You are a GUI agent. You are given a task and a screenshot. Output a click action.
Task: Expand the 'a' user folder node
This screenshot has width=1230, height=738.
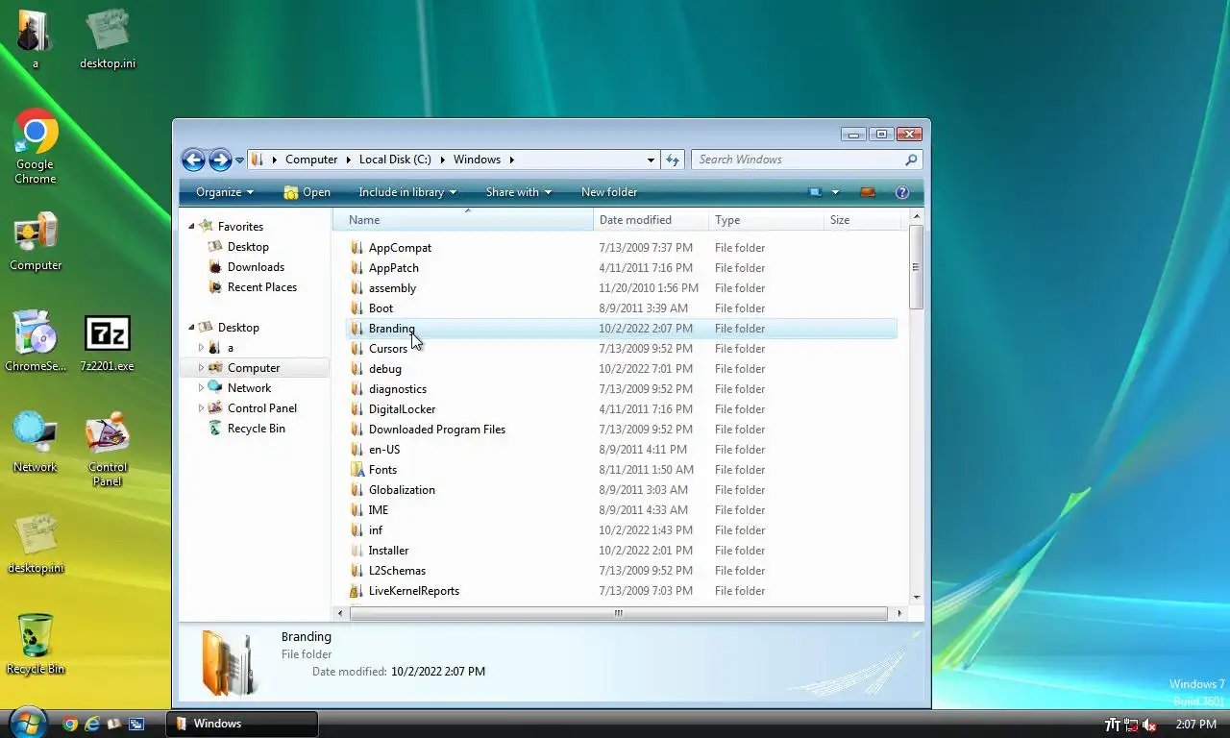coord(202,348)
